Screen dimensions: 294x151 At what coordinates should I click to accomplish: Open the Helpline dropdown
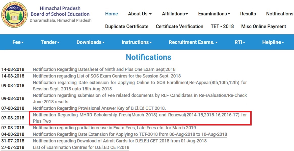[x=273, y=42]
